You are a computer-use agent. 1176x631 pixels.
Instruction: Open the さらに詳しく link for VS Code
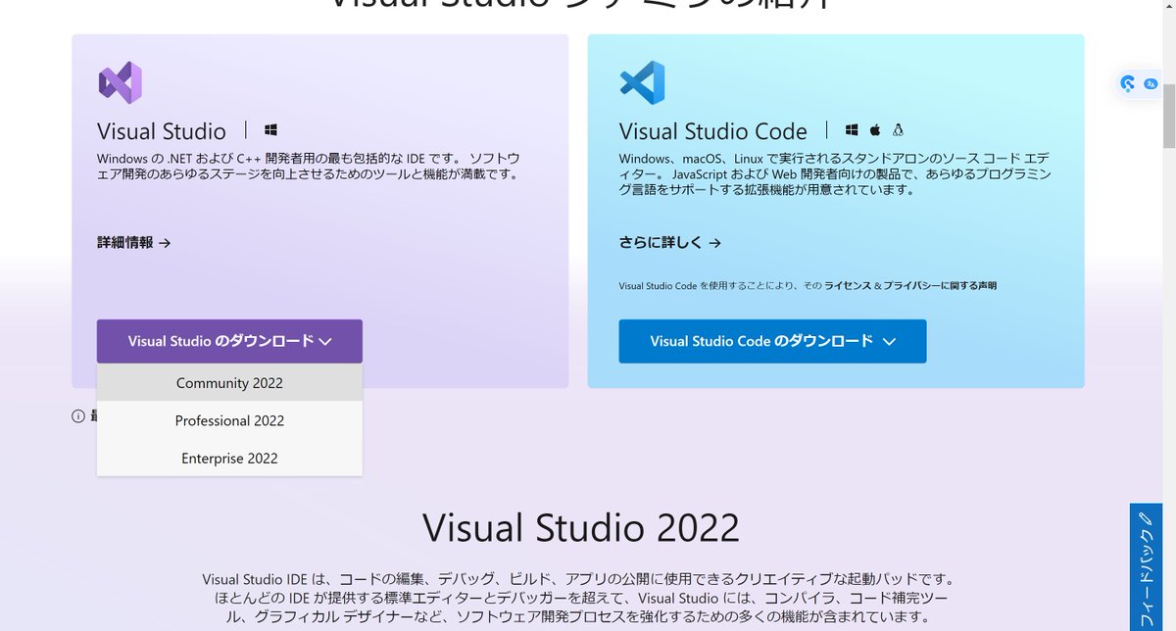[x=670, y=242]
